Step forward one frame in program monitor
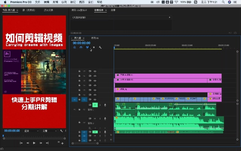The width and height of the screenshot is (241, 151). [x=41, y=143]
